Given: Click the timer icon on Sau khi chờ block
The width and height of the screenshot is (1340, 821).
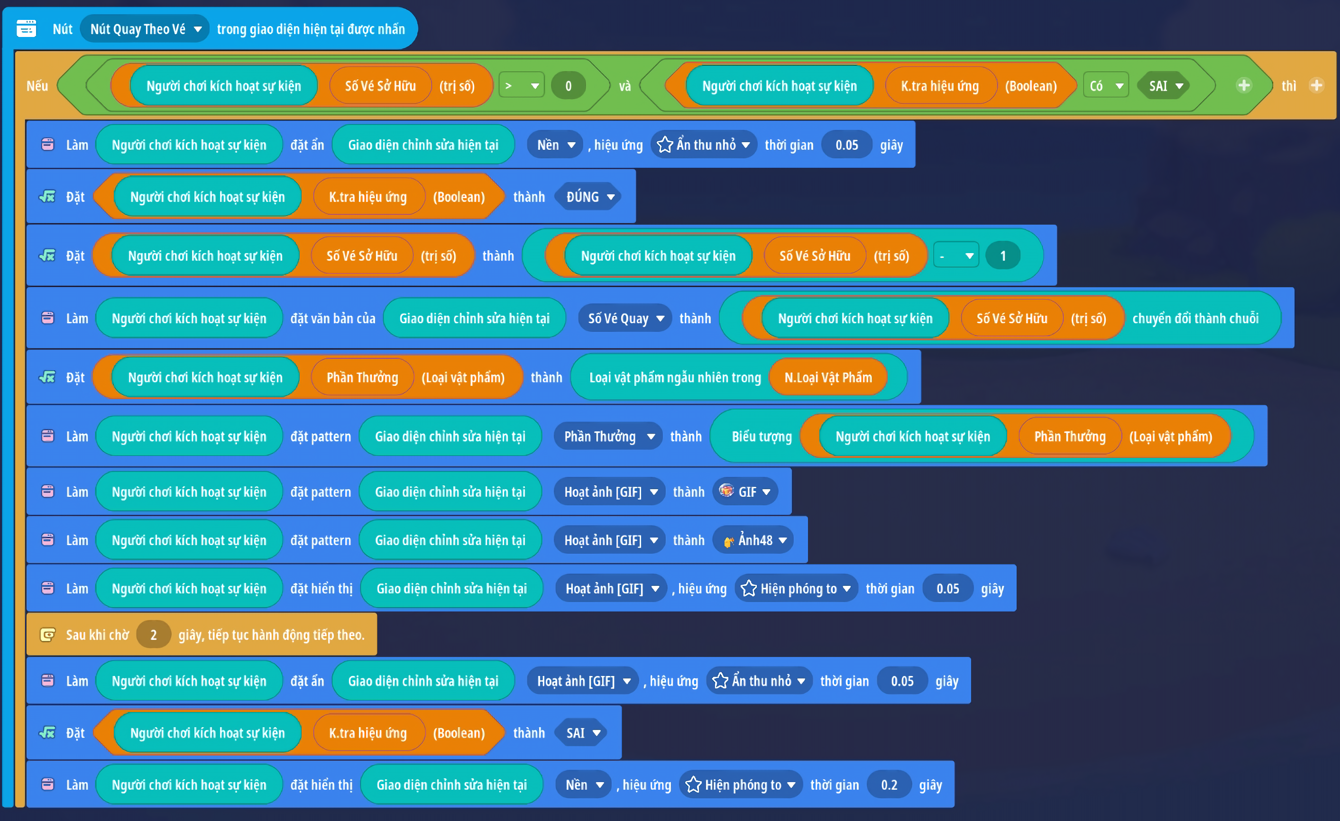Looking at the screenshot, I should [x=48, y=635].
